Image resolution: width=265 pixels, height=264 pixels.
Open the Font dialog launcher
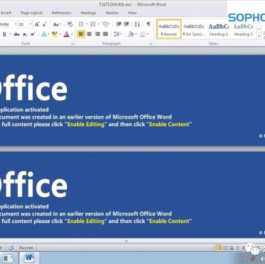(72, 44)
